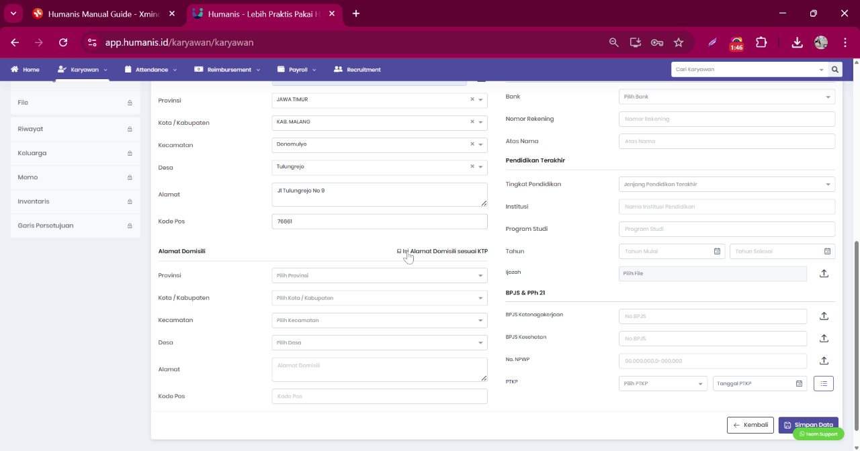This screenshot has height=451, width=860.
Task: Upload No. NPWP document icon
Action: point(824,361)
